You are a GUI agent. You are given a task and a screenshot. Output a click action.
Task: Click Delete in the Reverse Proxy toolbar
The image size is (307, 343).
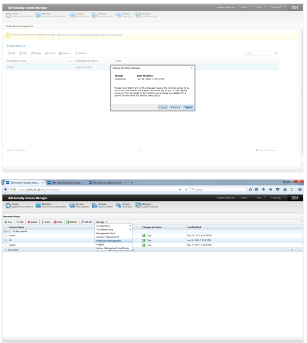pos(32,222)
